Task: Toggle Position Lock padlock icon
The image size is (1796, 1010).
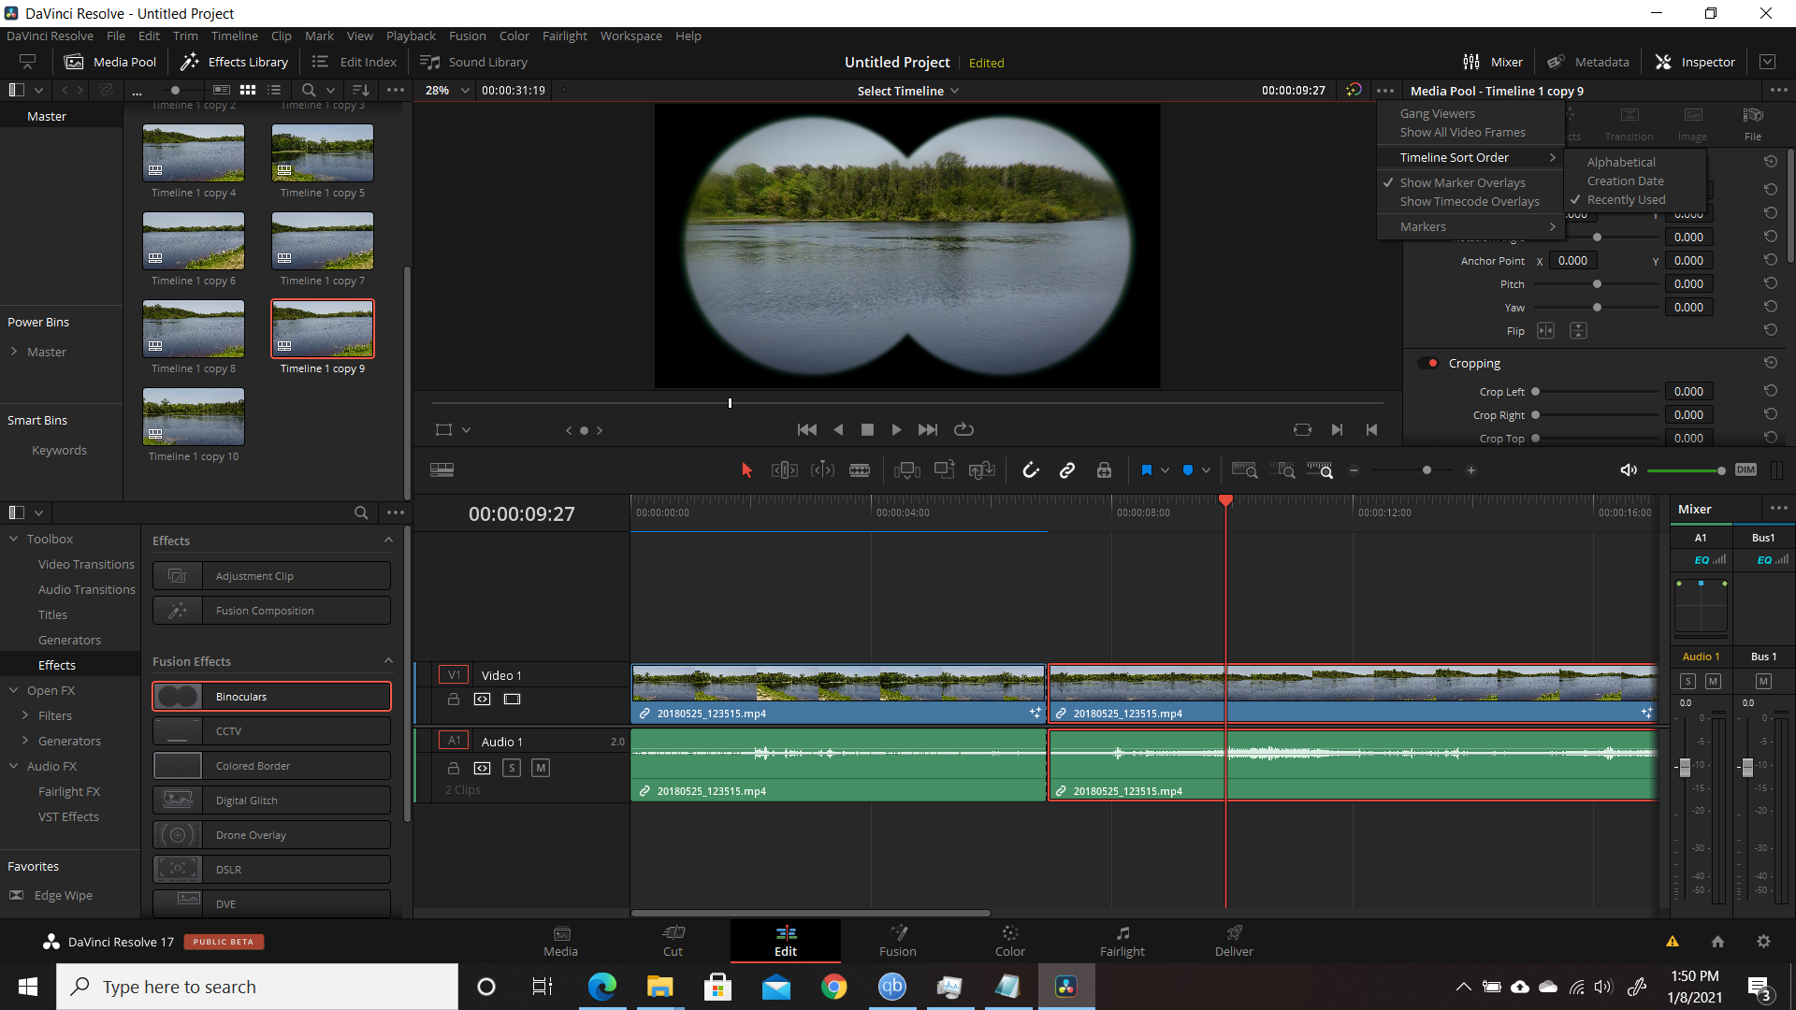Action: pyautogui.click(x=1104, y=470)
